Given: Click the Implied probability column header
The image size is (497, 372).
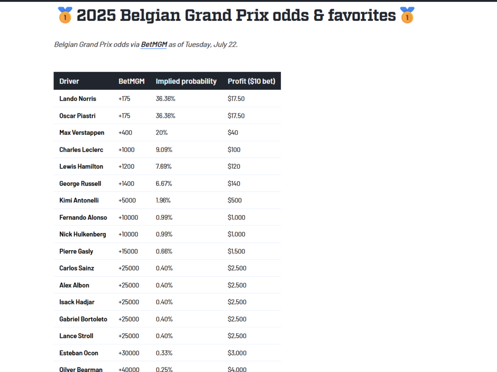Looking at the screenshot, I should [x=186, y=81].
